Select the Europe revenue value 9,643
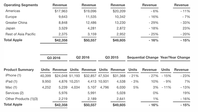This screenshot has height=112, width=198. [63, 17]
